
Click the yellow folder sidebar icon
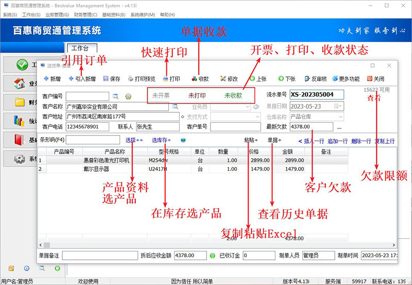click(20, 102)
